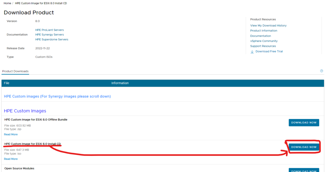
Task: Select the Product Downloads tab
Action: (x=15, y=71)
